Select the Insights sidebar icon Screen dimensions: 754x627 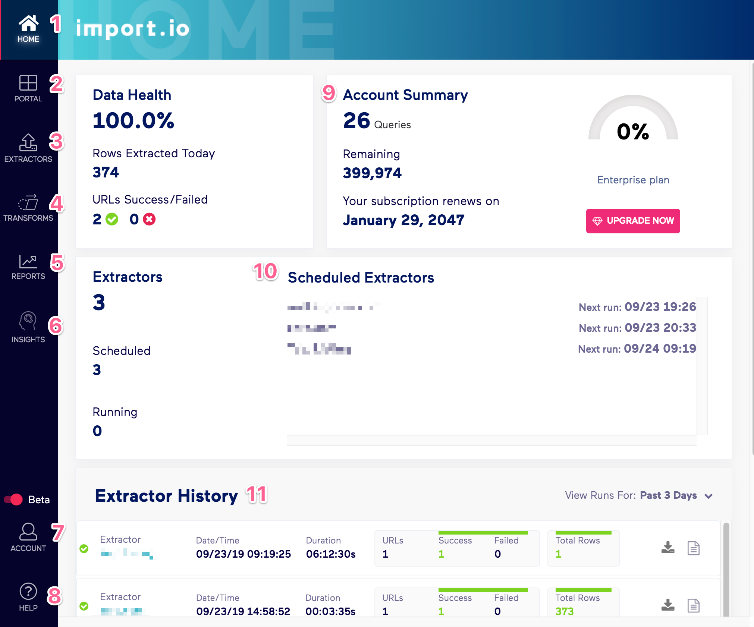tap(28, 319)
